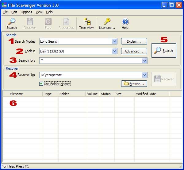The height and width of the screenshot is (170, 184).
Task: Open the File menu
Action: click(5, 12)
